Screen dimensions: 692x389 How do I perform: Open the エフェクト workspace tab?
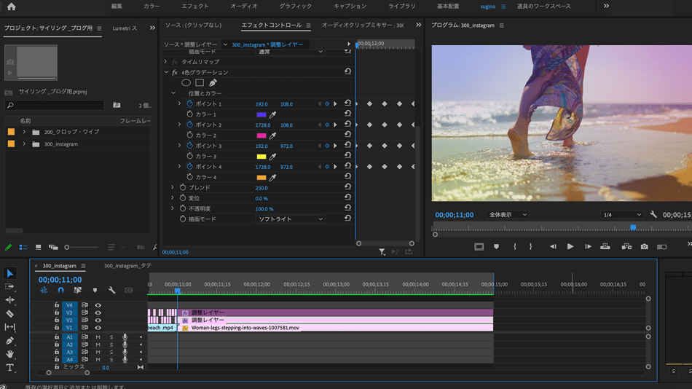pyautogui.click(x=194, y=7)
